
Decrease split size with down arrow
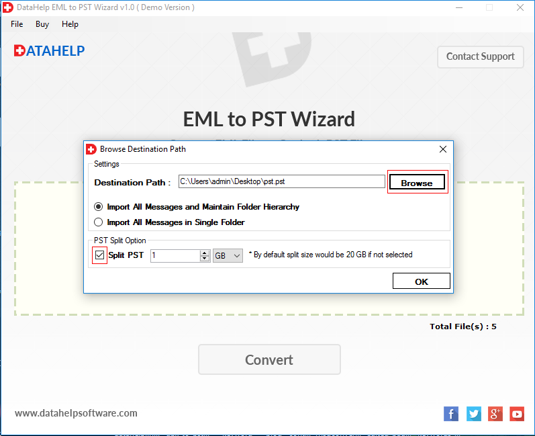[x=205, y=259]
